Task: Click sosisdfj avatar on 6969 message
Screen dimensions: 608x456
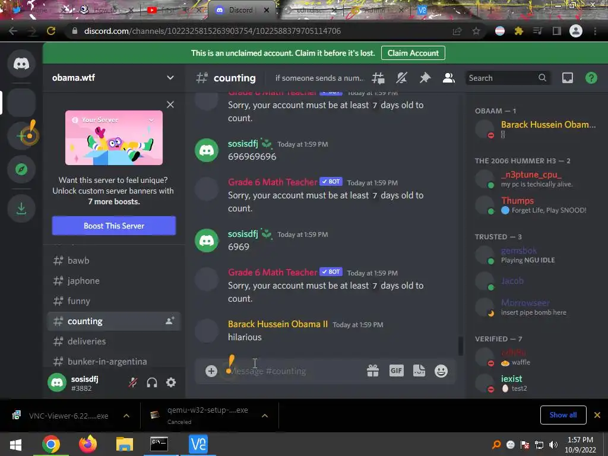Action: click(206, 241)
